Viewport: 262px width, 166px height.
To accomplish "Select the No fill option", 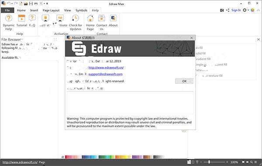I will pos(199,48).
